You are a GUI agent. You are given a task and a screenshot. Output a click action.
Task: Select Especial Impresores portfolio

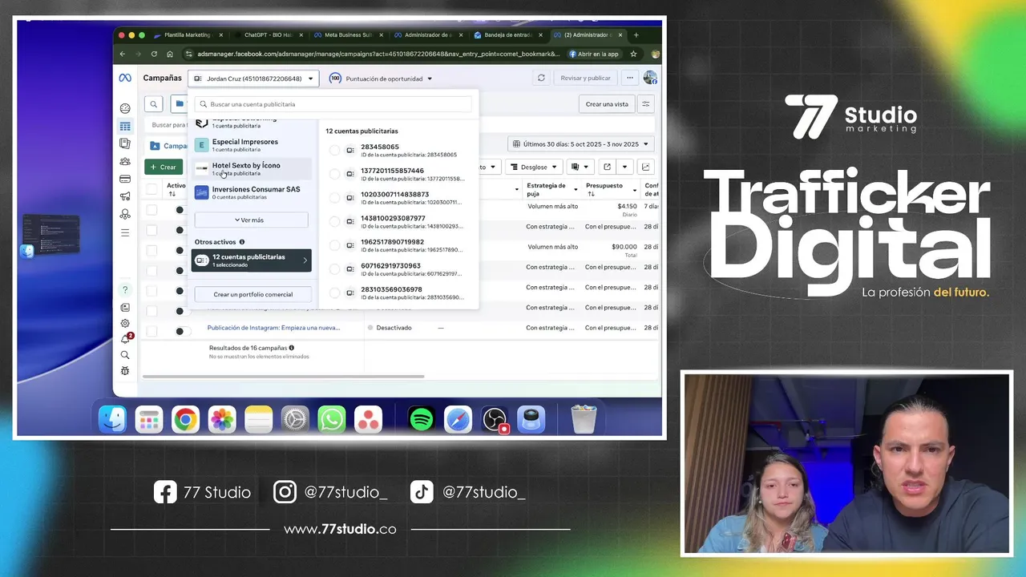pos(251,145)
